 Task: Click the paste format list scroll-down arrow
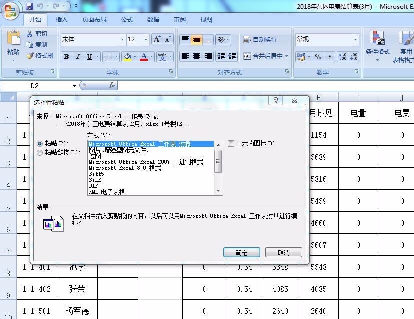click(218, 191)
